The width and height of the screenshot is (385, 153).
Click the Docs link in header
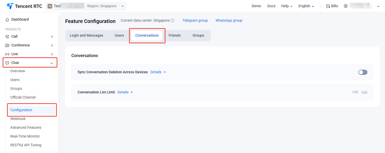271,6
